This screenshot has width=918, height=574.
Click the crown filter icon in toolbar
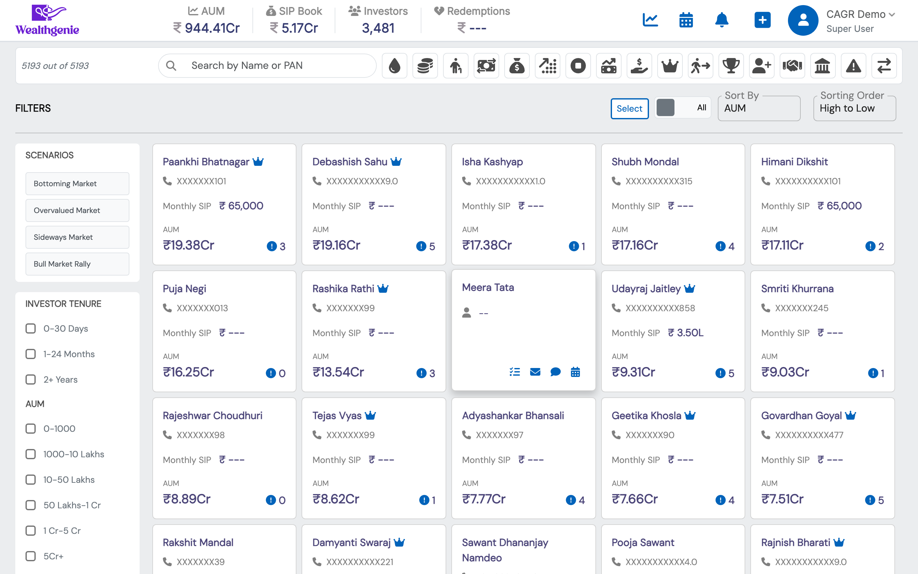pyautogui.click(x=669, y=66)
